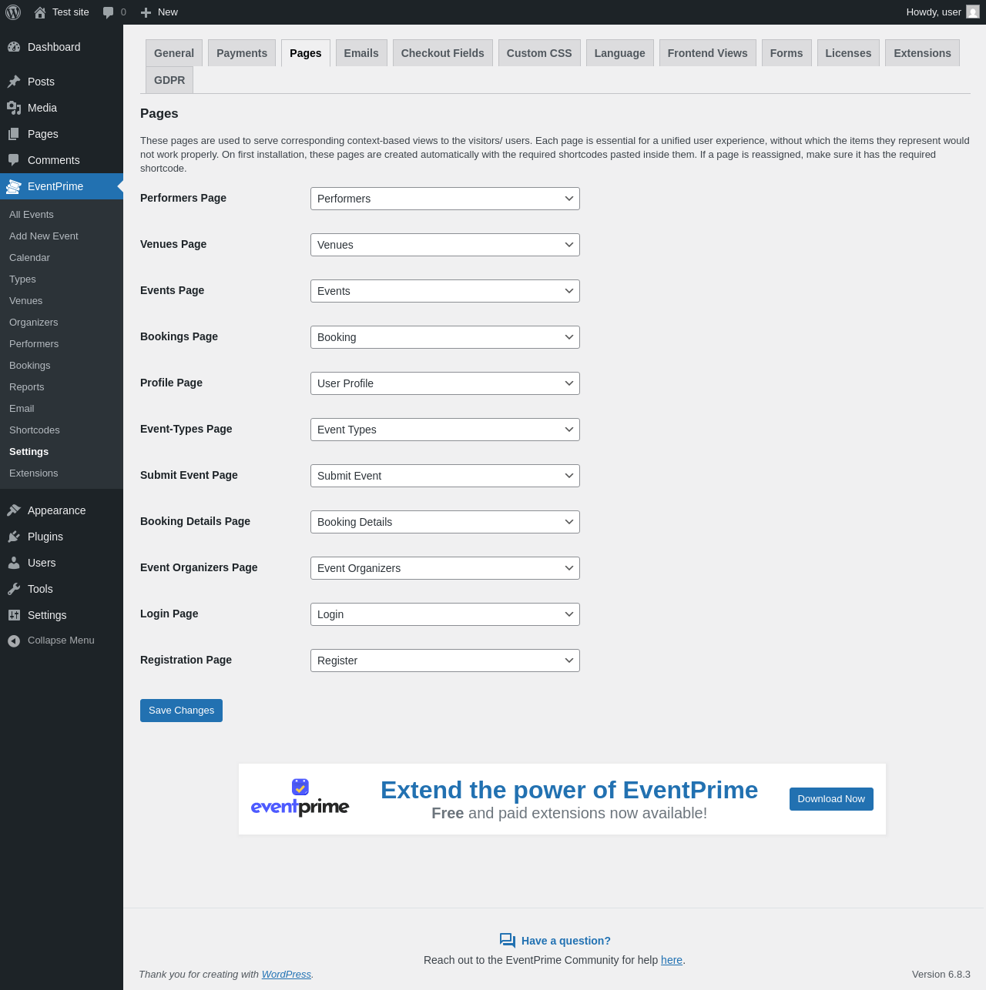Follow the "here" community help link
The height and width of the screenshot is (990, 986).
pos(672,960)
